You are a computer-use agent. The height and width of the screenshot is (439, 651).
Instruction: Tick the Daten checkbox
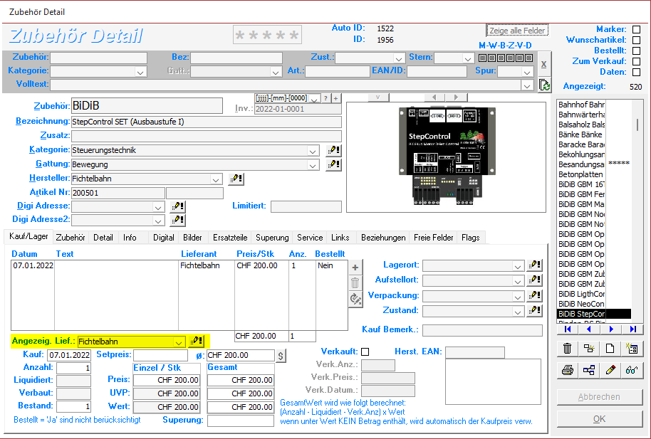pyautogui.click(x=636, y=72)
